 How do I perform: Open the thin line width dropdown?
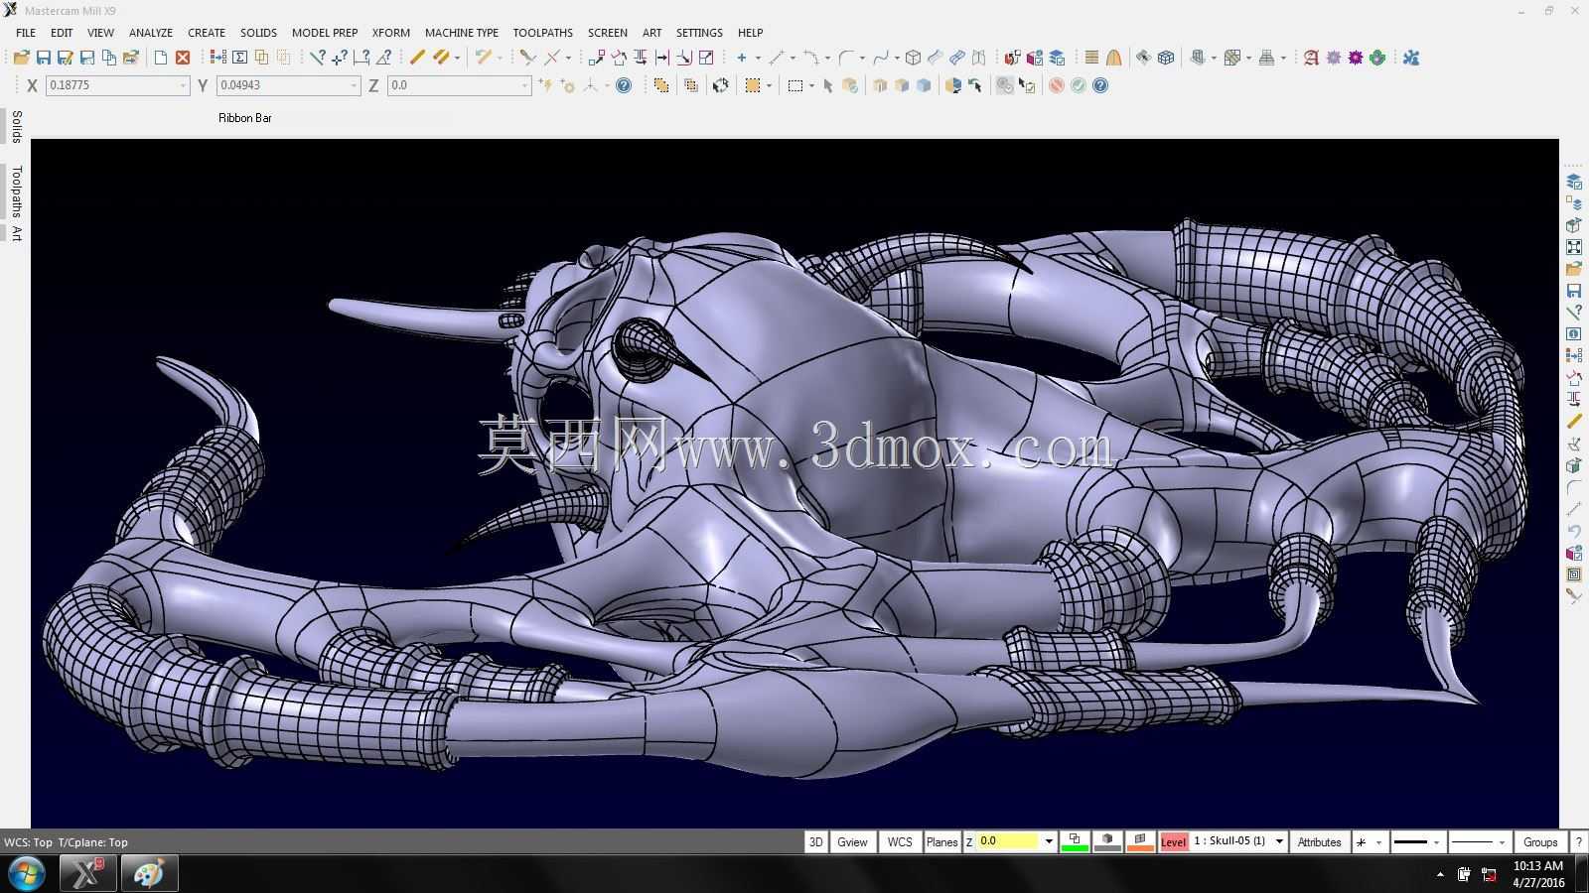point(1502,842)
